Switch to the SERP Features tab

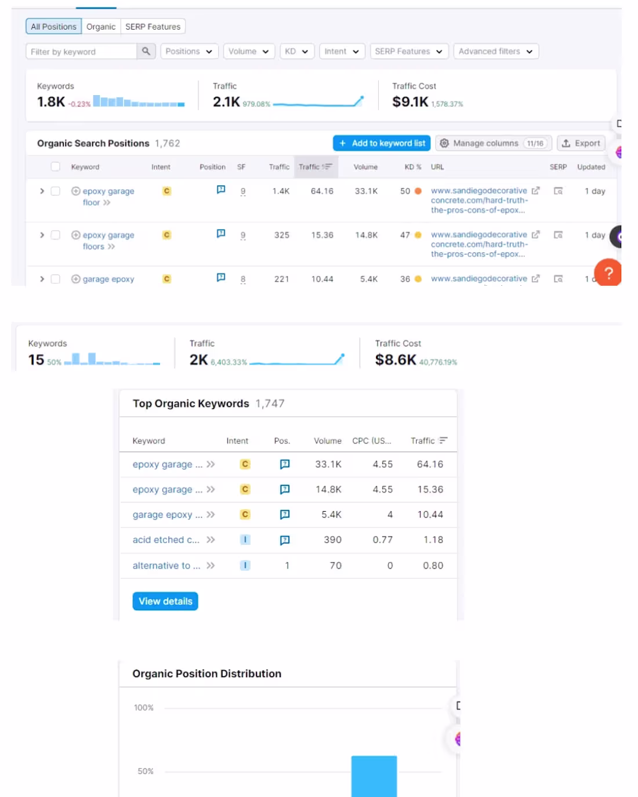(x=153, y=27)
